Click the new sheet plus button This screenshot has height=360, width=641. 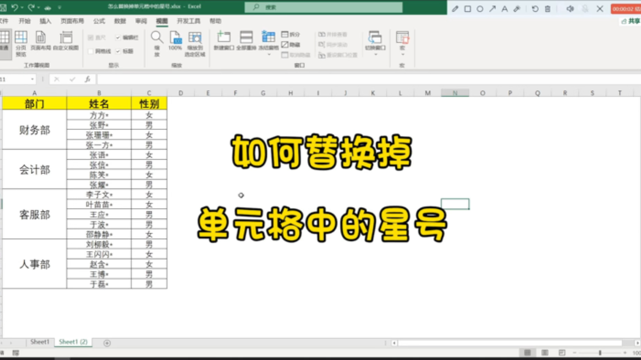pyautogui.click(x=107, y=343)
